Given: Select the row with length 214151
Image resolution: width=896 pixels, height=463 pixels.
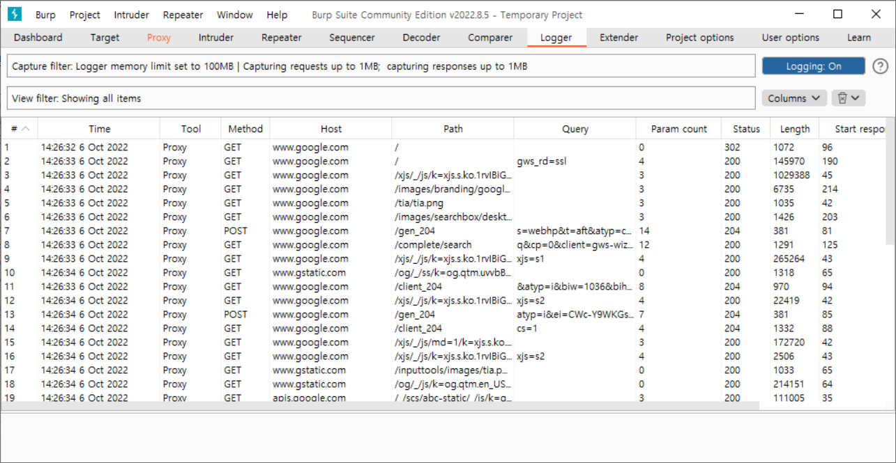Looking at the screenshot, I should pos(443,384).
